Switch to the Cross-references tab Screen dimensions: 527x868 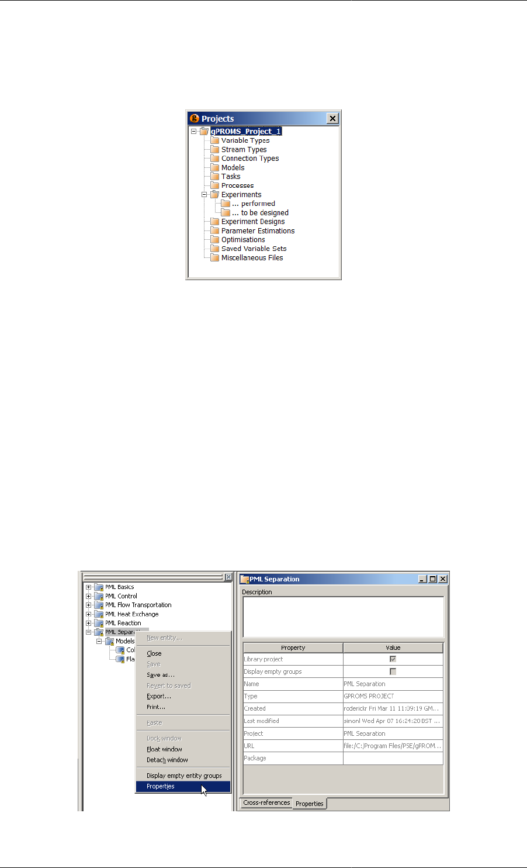266,802
